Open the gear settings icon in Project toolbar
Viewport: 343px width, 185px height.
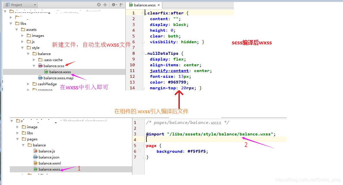point(114,5)
